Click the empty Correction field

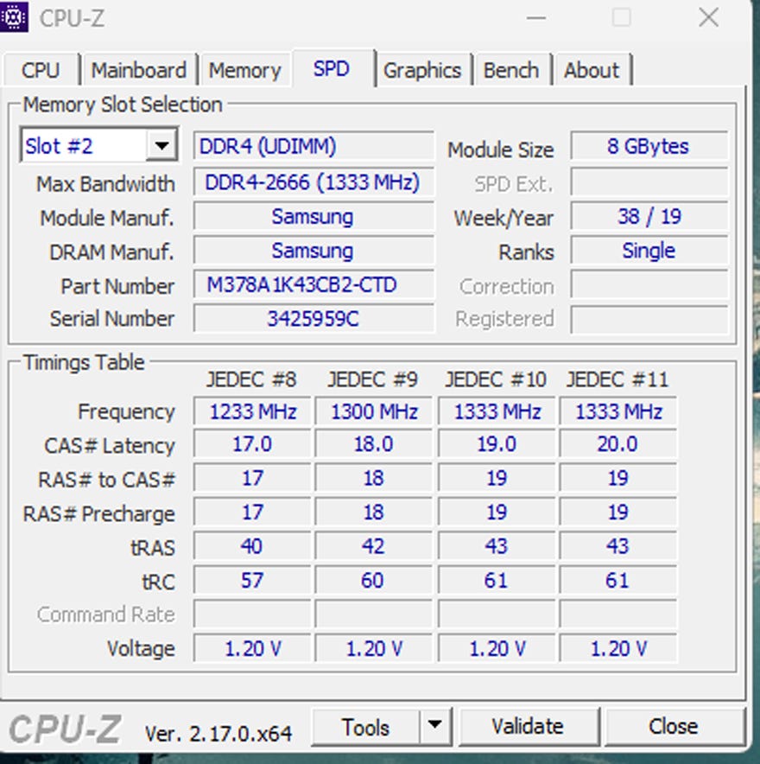(x=649, y=284)
